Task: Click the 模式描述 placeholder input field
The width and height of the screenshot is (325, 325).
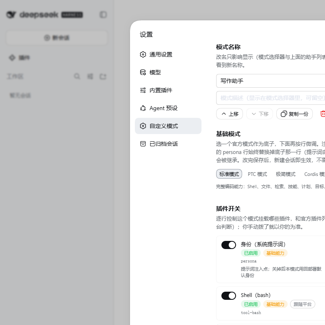Action: pos(271,98)
